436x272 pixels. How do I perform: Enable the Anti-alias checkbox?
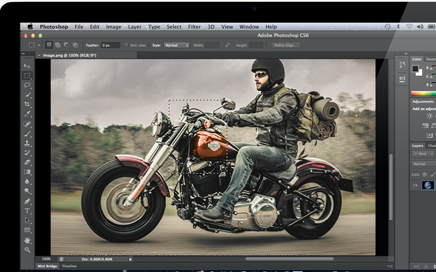click(126, 45)
